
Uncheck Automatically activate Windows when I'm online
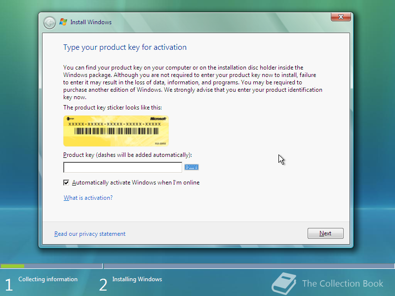66,183
